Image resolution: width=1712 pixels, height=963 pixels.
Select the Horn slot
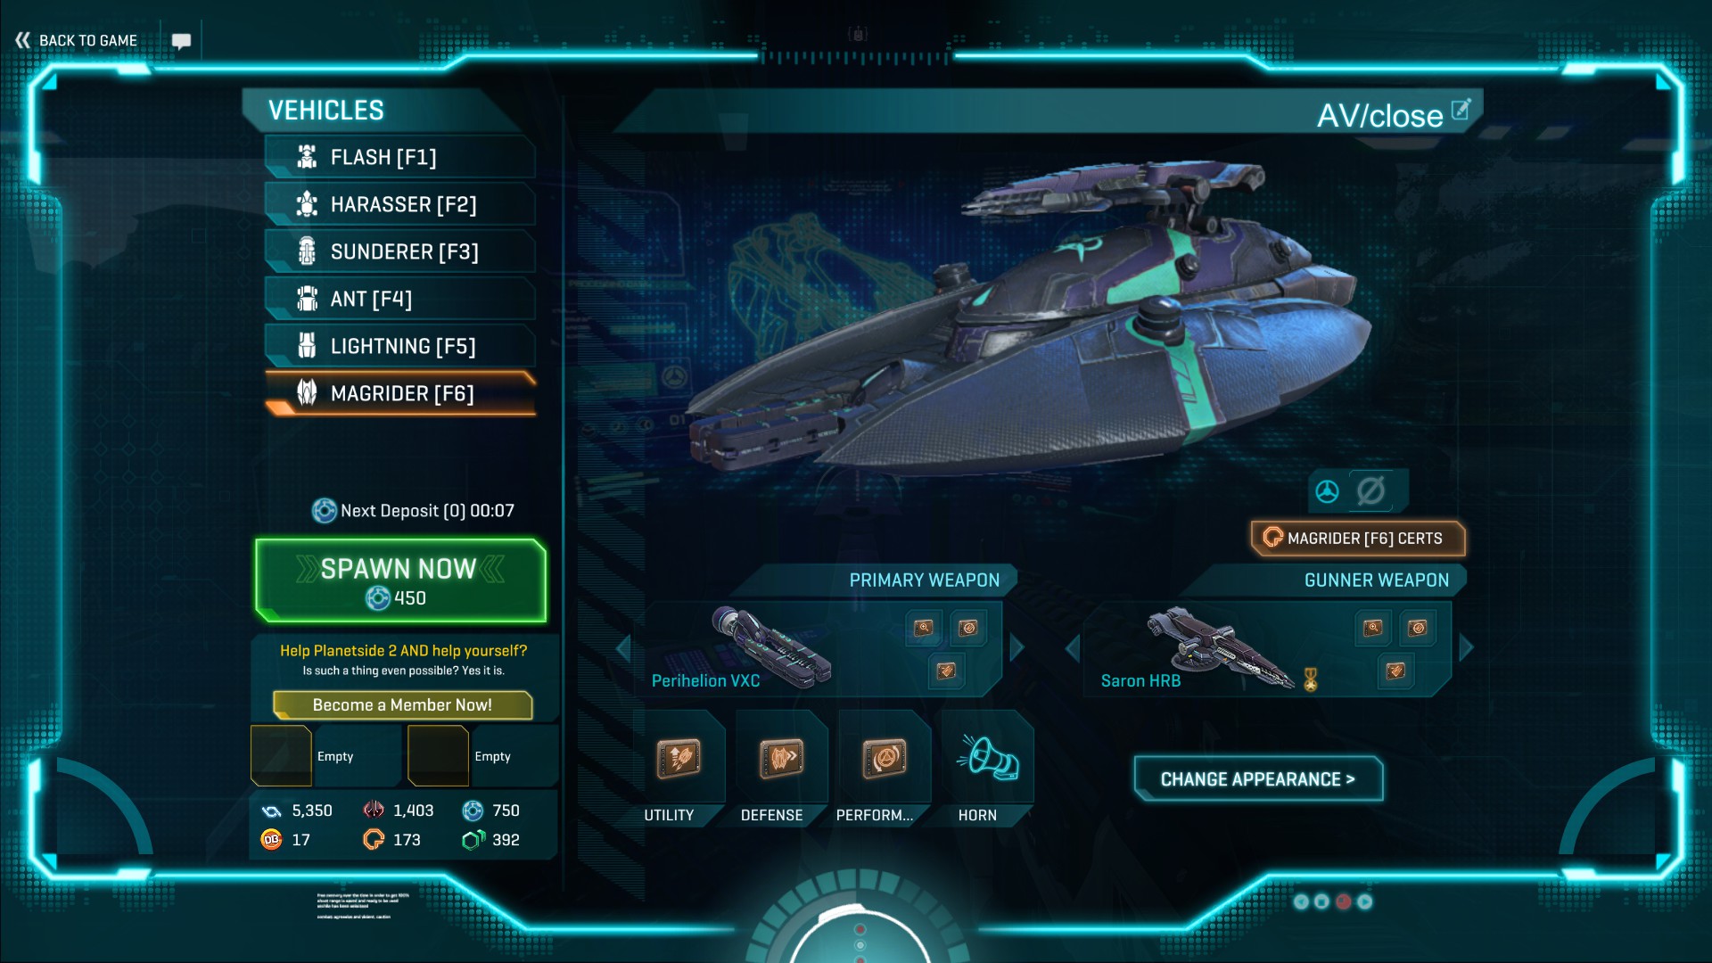(987, 760)
